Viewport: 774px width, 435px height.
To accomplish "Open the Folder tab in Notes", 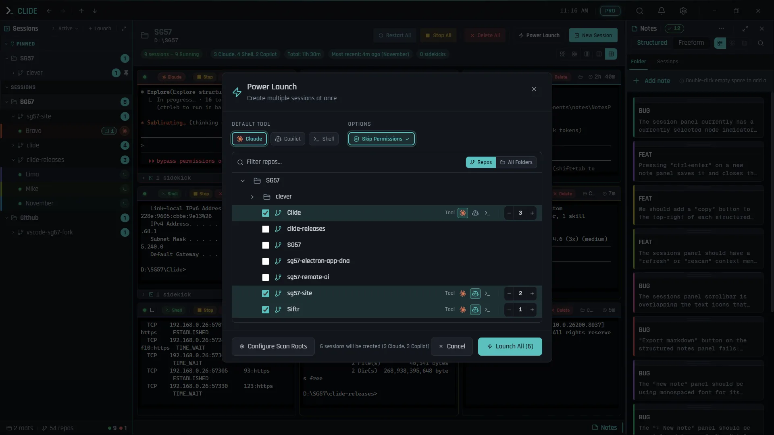I will click(638, 62).
